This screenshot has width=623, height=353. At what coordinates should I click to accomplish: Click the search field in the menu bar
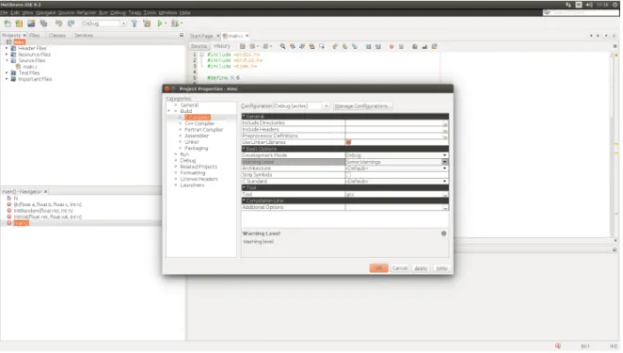(x=581, y=13)
